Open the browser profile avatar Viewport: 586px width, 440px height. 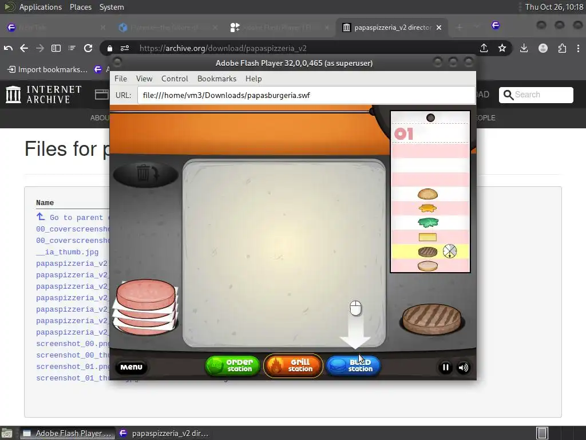(543, 48)
